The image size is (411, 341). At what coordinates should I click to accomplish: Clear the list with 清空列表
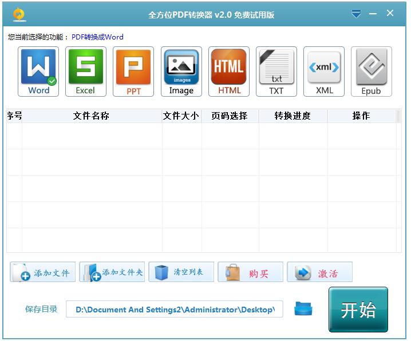(181, 272)
